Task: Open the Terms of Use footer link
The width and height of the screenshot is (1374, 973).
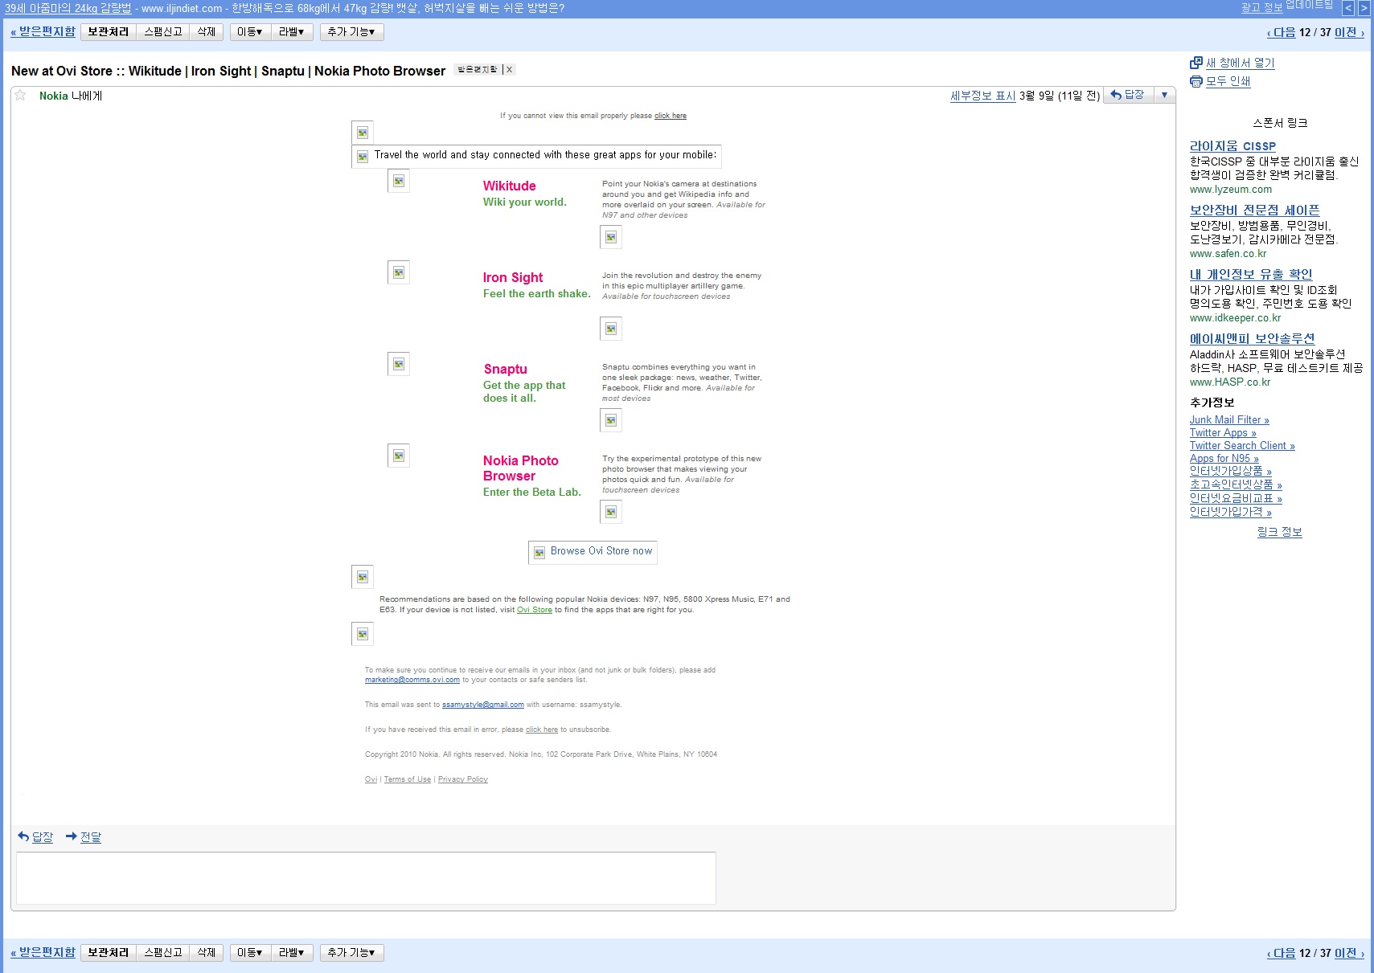Action: click(408, 779)
